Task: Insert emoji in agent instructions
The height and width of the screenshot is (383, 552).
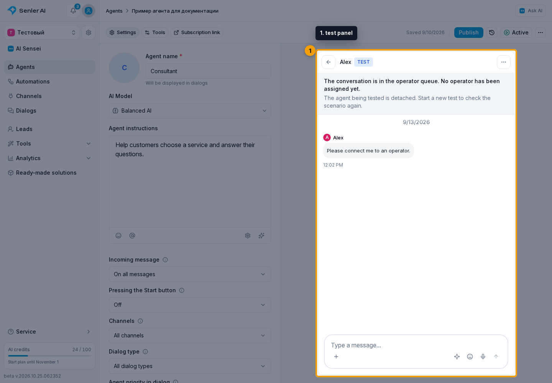Action: [x=118, y=236]
